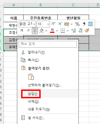100x124 pixels.
Task: Increase decimal places icon
Action: 74,31
